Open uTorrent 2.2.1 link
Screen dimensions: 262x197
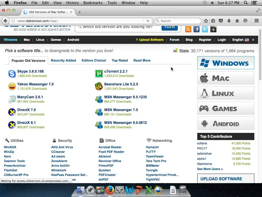(x=116, y=71)
